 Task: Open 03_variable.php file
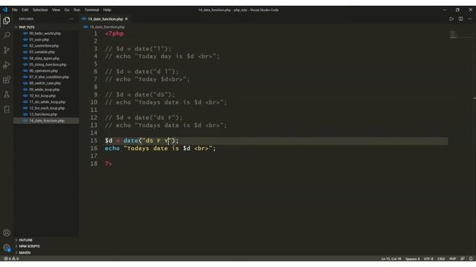point(42,52)
